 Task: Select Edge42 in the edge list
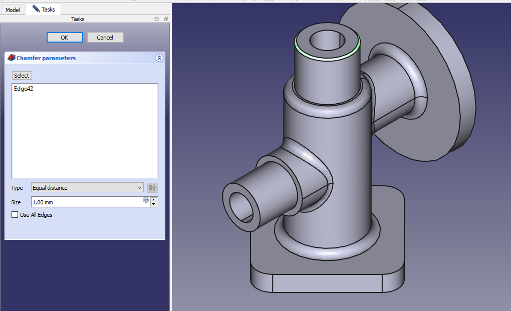(x=24, y=89)
